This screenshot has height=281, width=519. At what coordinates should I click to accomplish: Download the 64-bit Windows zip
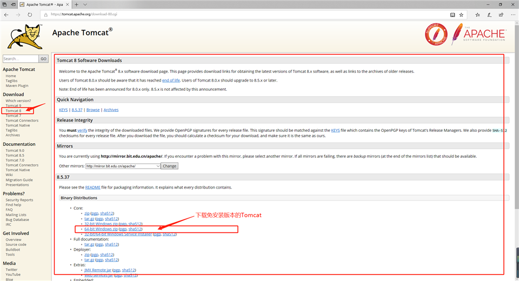tap(101, 229)
